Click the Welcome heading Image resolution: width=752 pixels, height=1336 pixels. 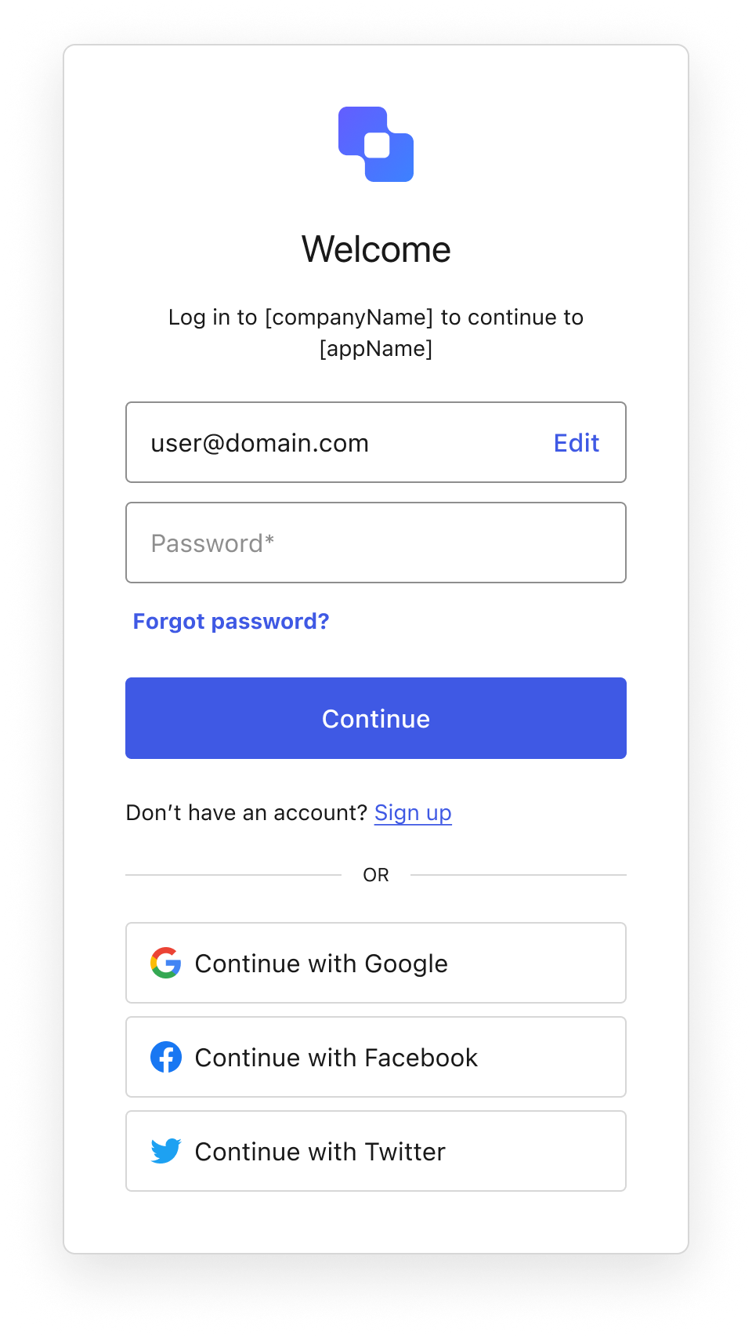376,249
